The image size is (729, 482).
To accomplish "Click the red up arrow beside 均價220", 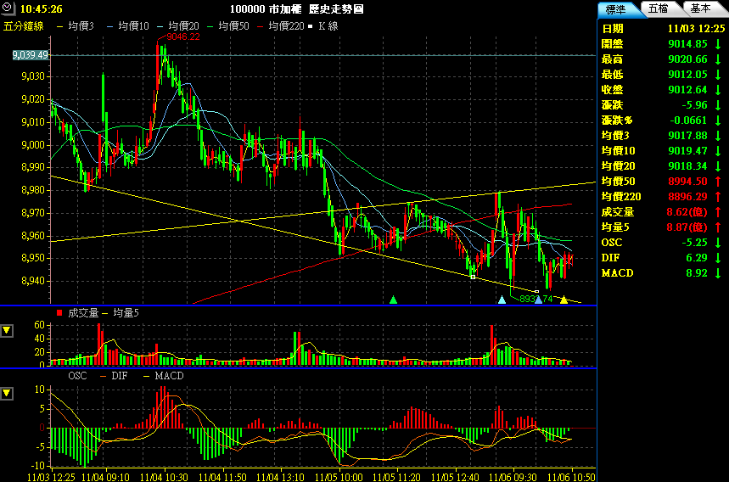I will [718, 197].
